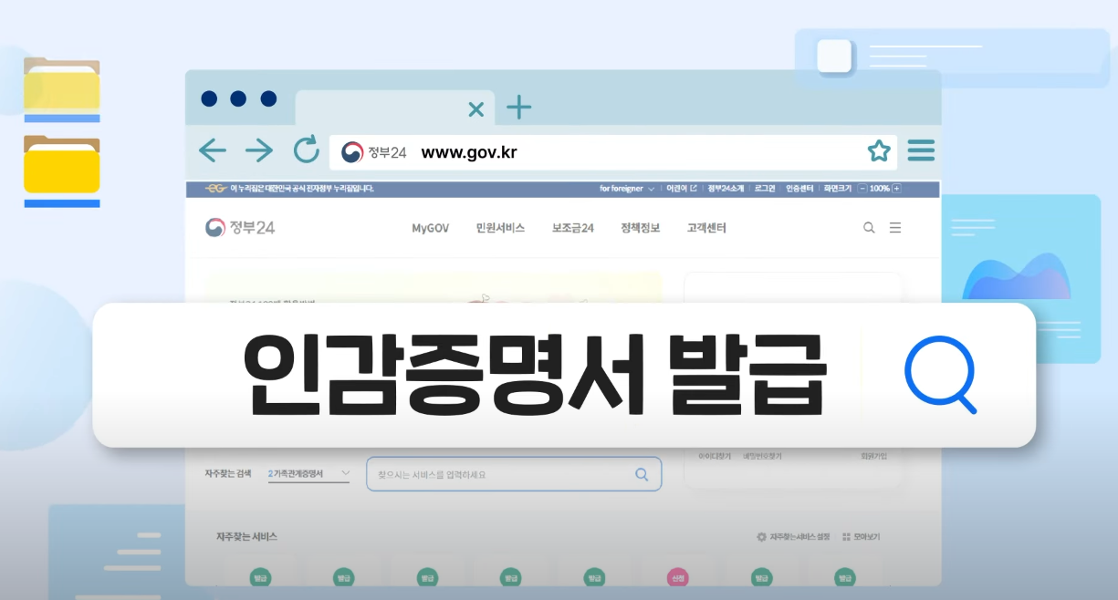Click the browser back arrow
Image resolution: width=1118 pixels, height=600 pixels.
(213, 150)
